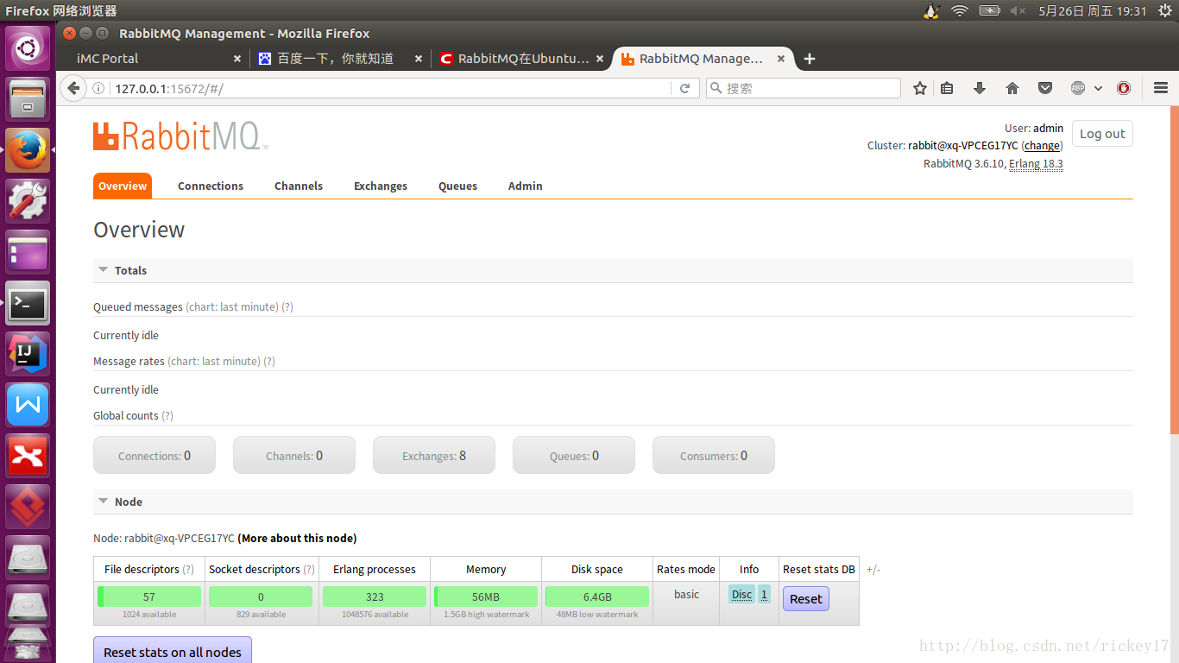Open the Admin tab
This screenshot has height=663, width=1179.
pos(526,186)
